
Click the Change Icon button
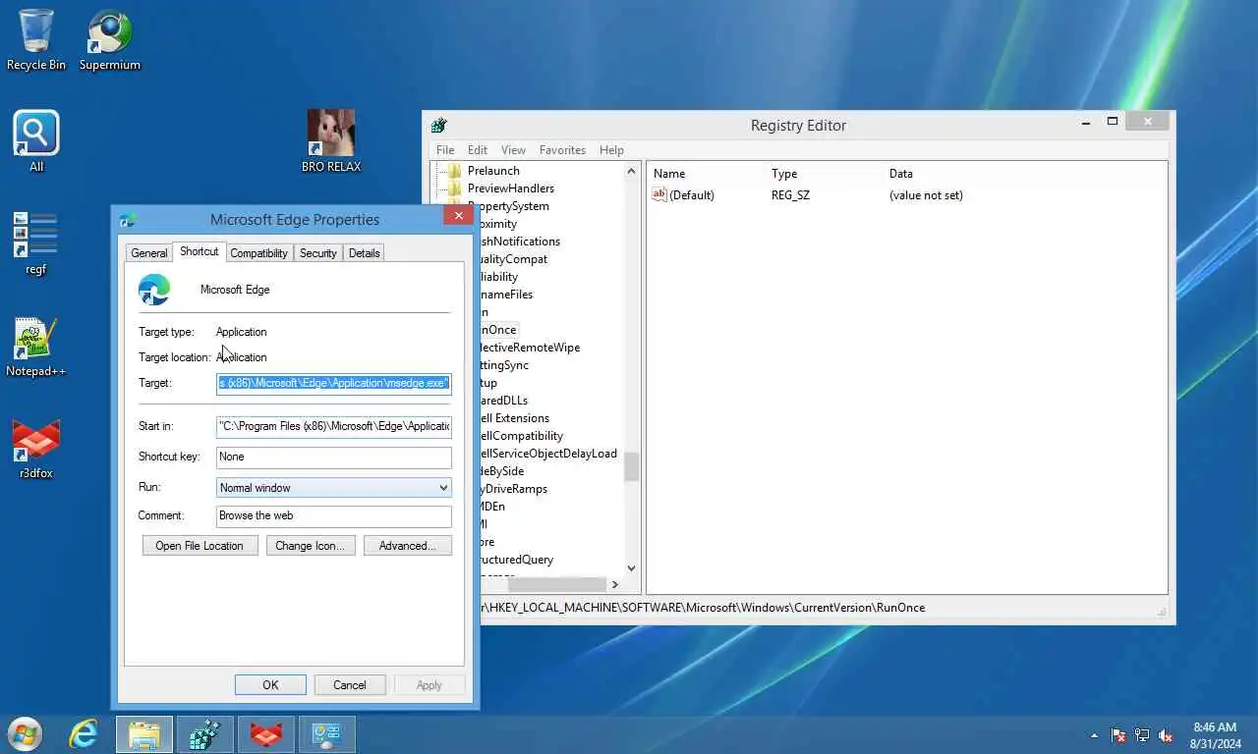pyautogui.click(x=311, y=546)
